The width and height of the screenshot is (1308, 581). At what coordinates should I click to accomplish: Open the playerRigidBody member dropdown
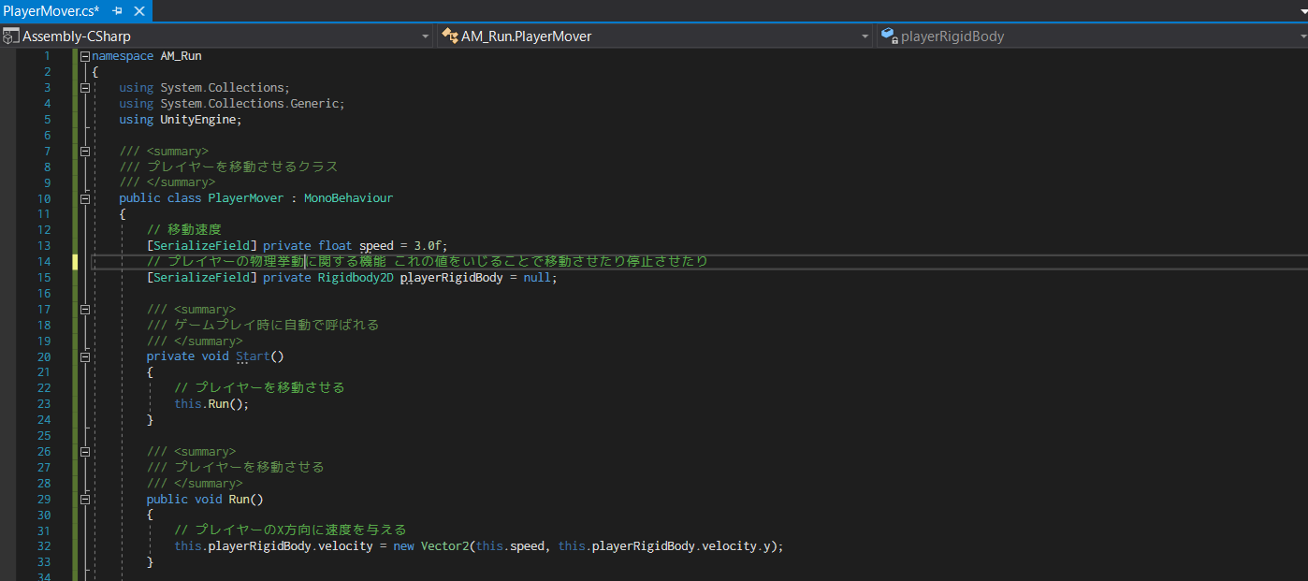[1301, 36]
